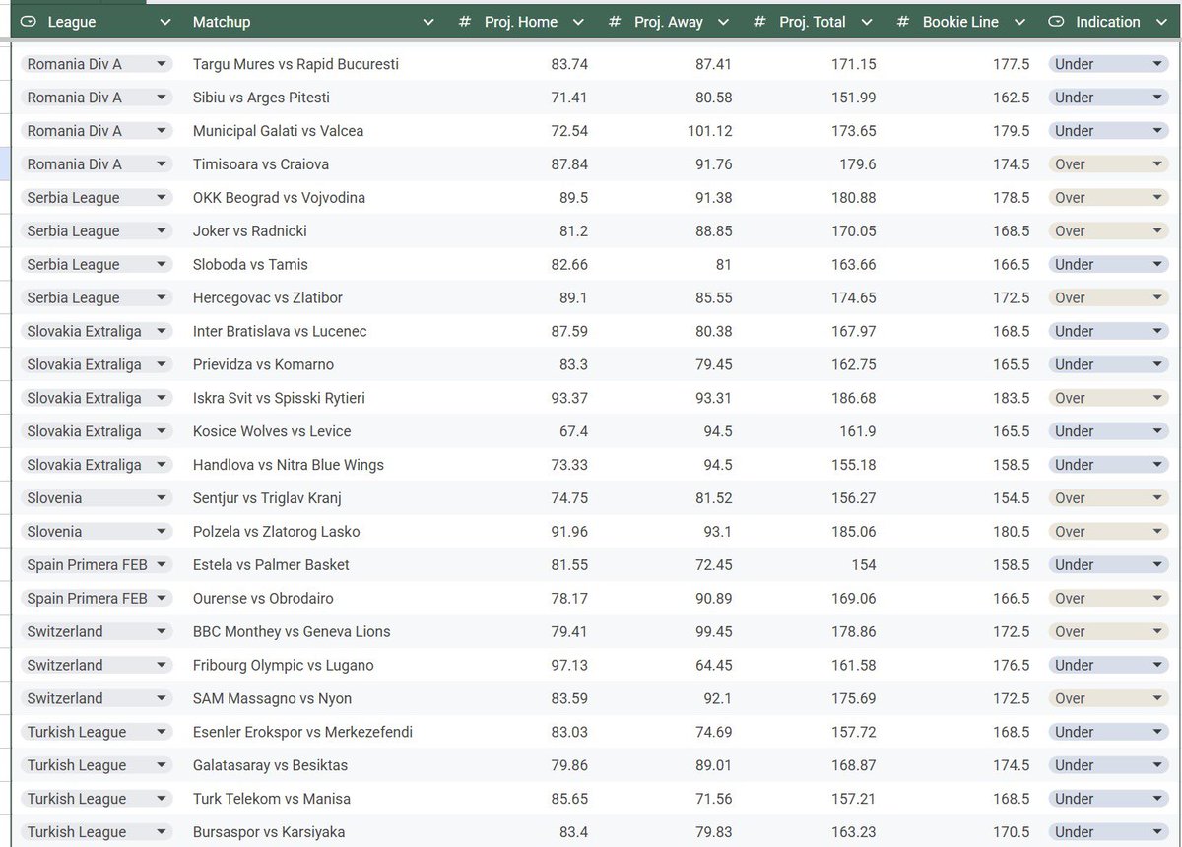Open league dropdown for Inter Bratislava row
The image size is (1182, 847).
point(161,332)
